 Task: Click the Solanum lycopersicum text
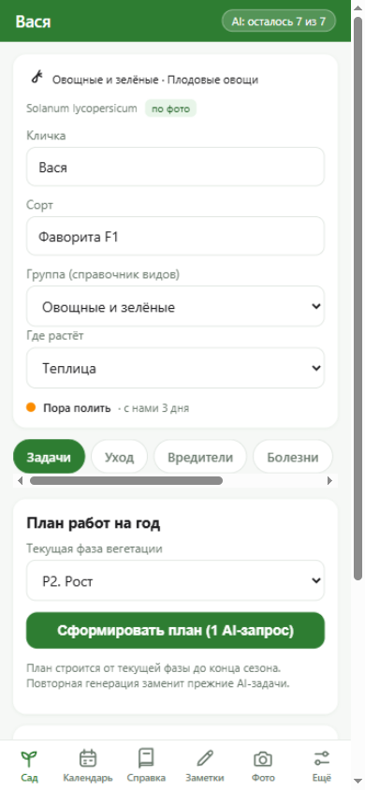(x=81, y=108)
